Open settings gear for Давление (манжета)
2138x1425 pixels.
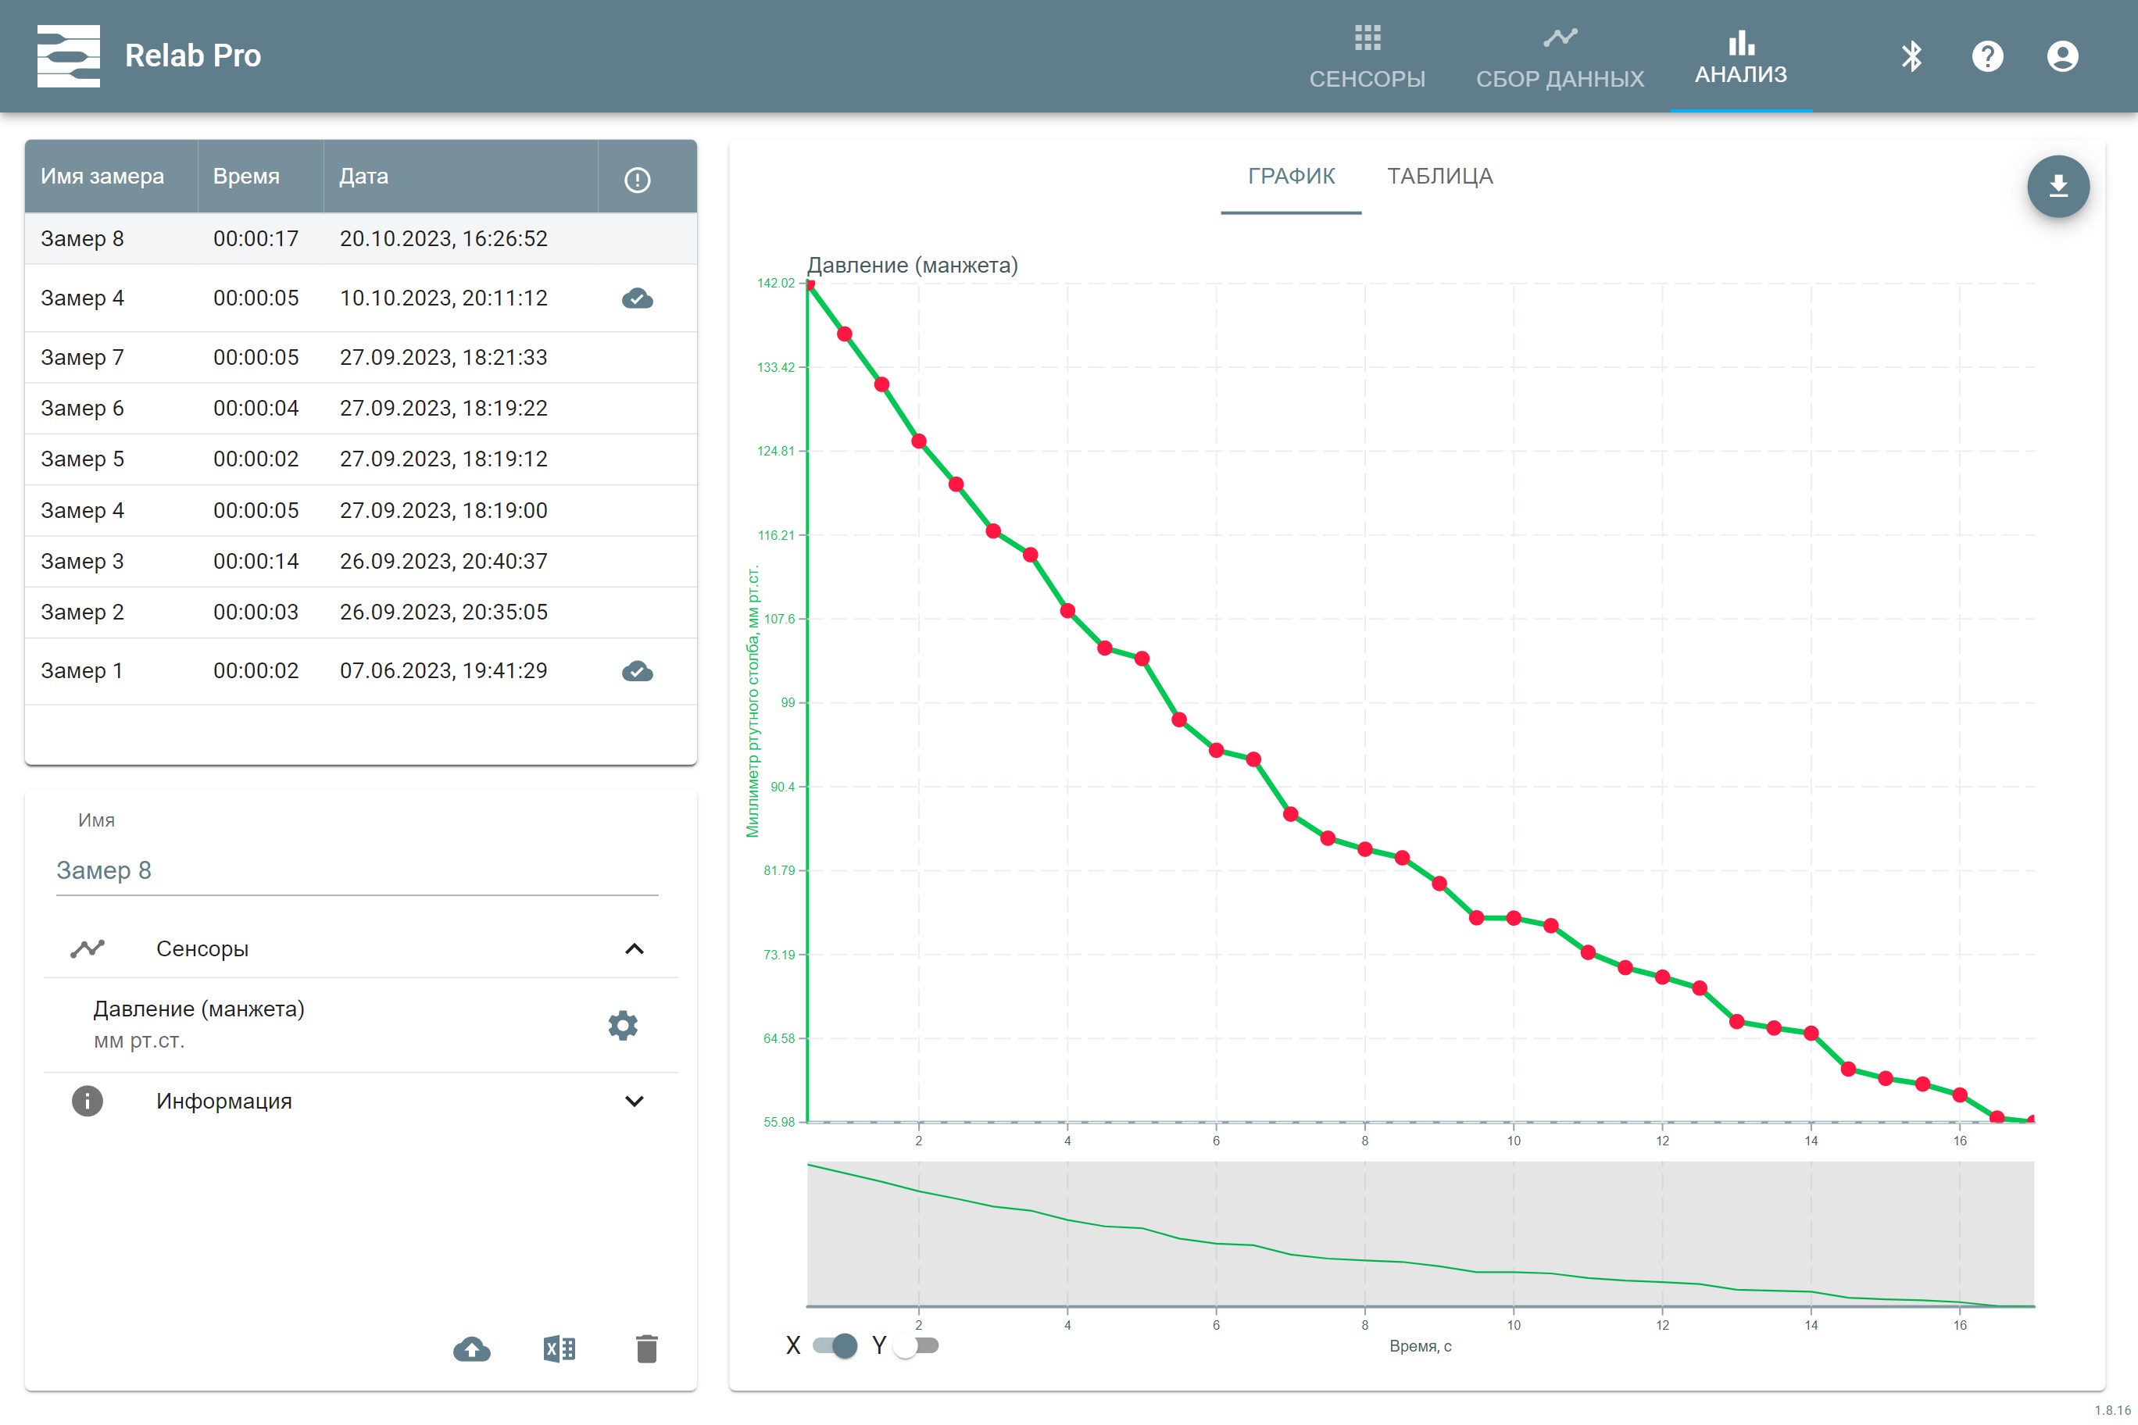click(x=623, y=1025)
